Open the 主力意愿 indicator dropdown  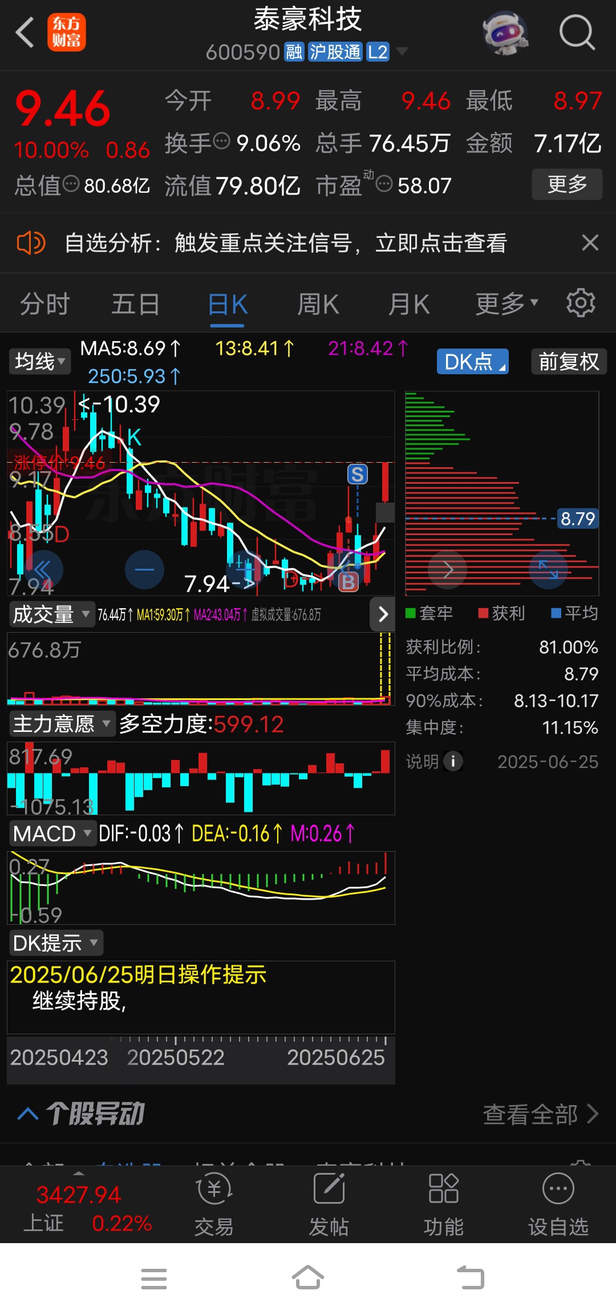click(62, 724)
